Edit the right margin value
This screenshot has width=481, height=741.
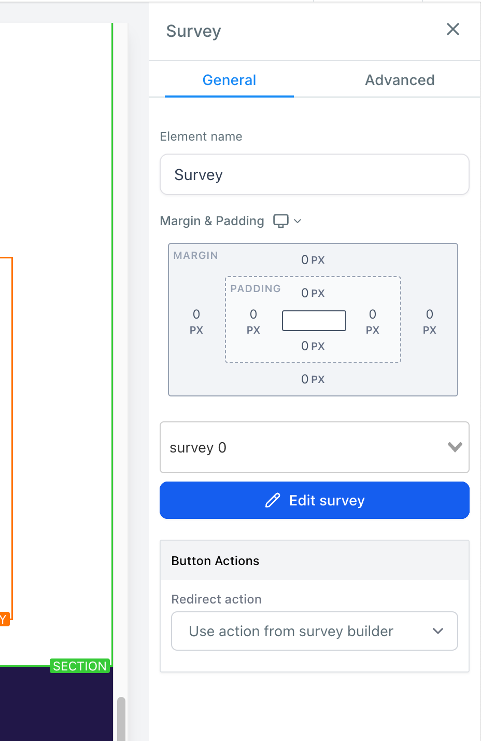429,321
